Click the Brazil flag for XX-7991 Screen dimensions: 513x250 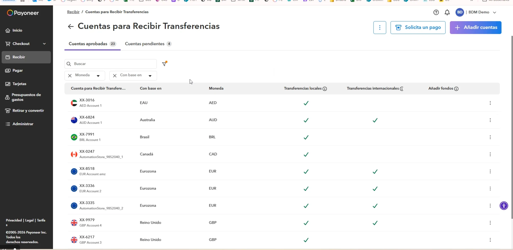point(74,137)
